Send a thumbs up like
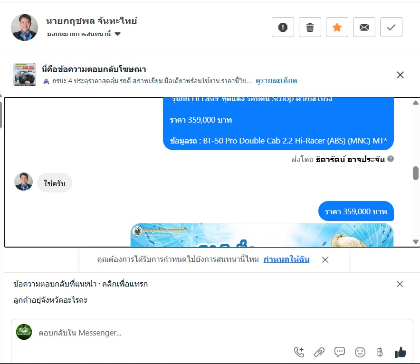Image resolution: width=420 pixels, height=364 pixels. point(401,352)
